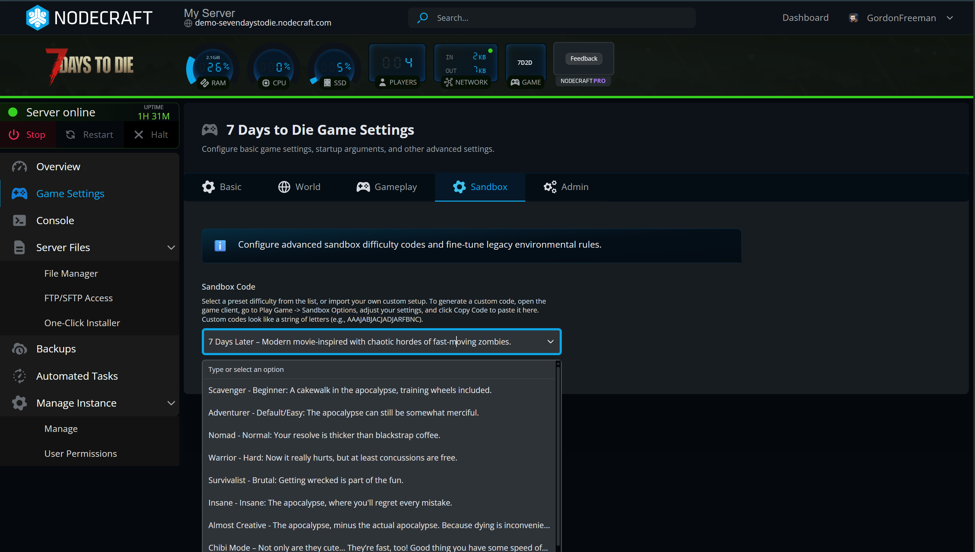The height and width of the screenshot is (552, 975).
Task: Select the Sandbox tab
Action: (x=480, y=187)
